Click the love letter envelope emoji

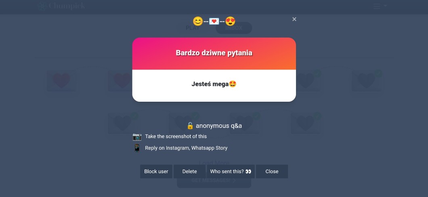(x=214, y=21)
